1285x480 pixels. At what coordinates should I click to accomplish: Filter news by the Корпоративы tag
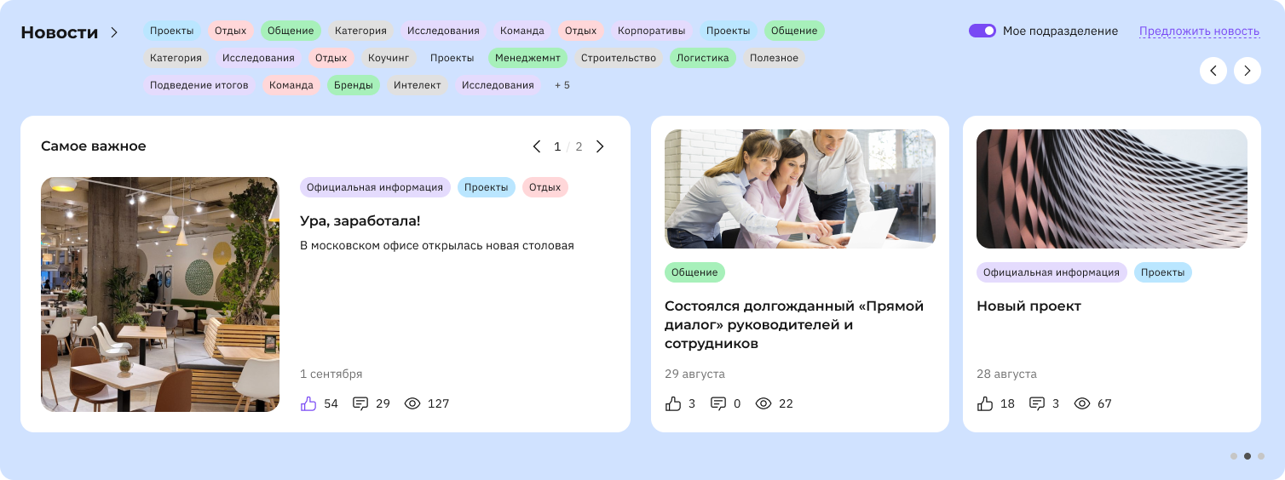[x=651, y=31]
